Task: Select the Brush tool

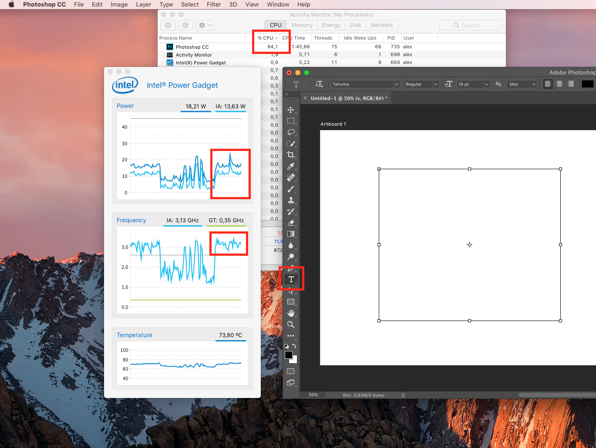Action: pyautogui.click(x=291, y=189)
